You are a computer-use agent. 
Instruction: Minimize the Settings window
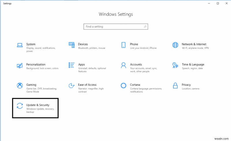[x=209, y=3]
